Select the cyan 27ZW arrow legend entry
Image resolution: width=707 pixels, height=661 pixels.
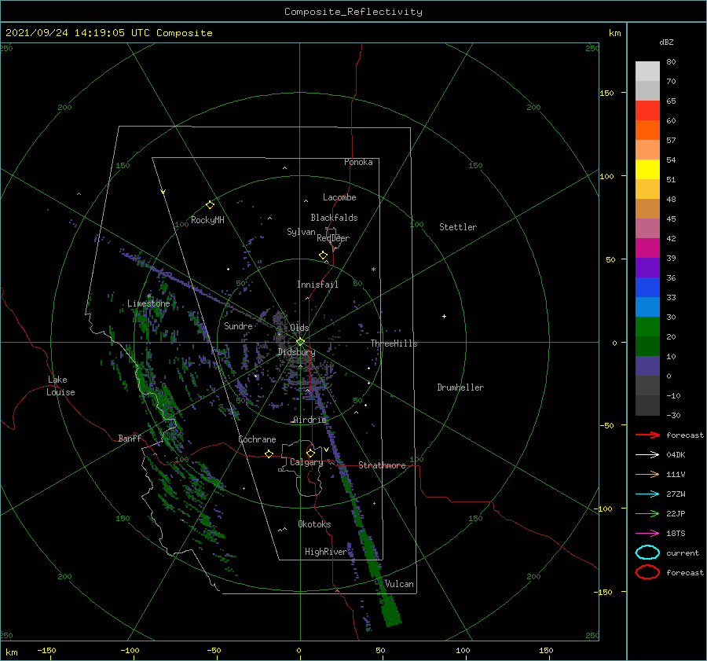[x=647, y=494]
